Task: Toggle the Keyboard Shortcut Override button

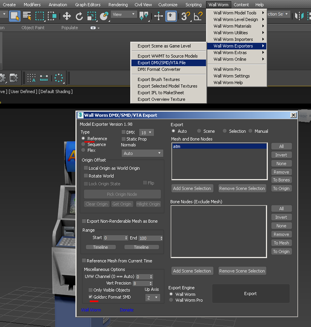Action: tap(171, 16)
